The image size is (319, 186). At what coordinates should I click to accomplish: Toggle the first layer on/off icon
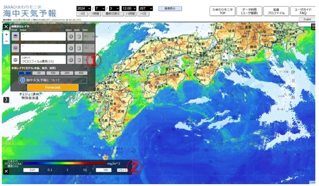(x=15, y=37)
